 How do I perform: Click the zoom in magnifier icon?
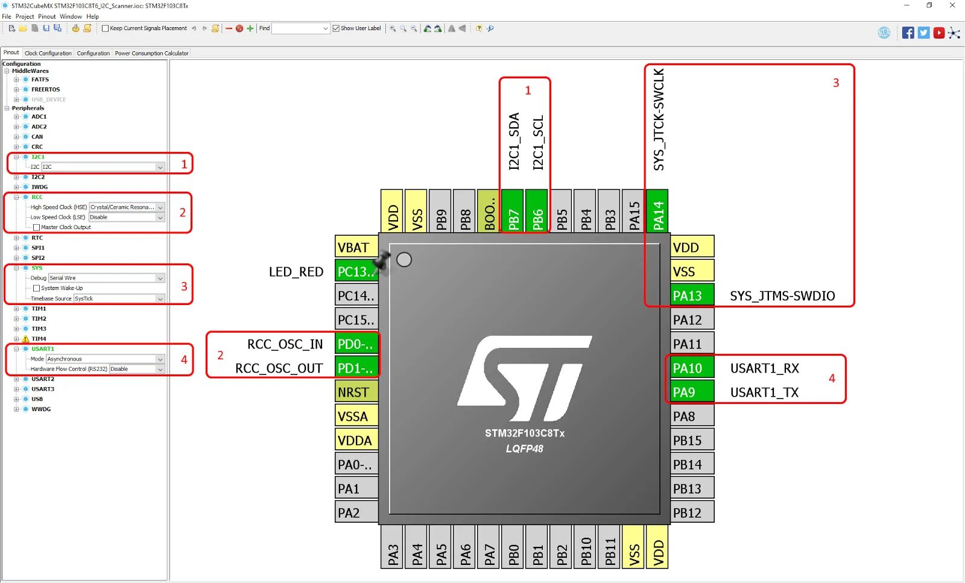click(x=393, y=28)
